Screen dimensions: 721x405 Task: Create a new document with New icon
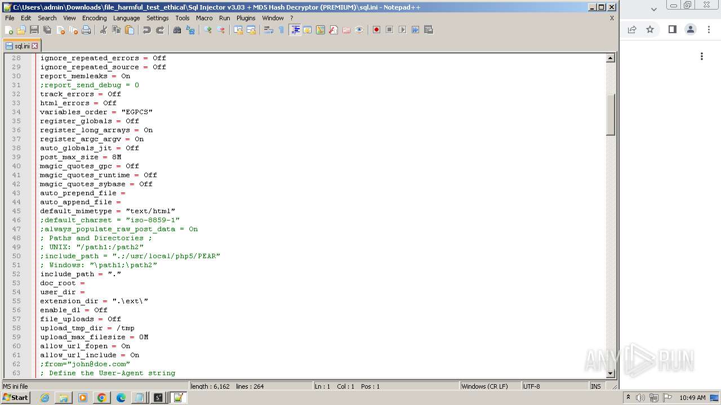click(x=9, y=30)
